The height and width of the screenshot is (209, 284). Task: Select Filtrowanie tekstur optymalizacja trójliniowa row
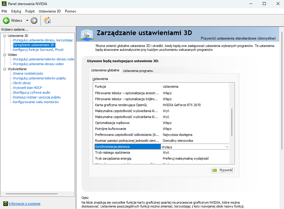162,99
